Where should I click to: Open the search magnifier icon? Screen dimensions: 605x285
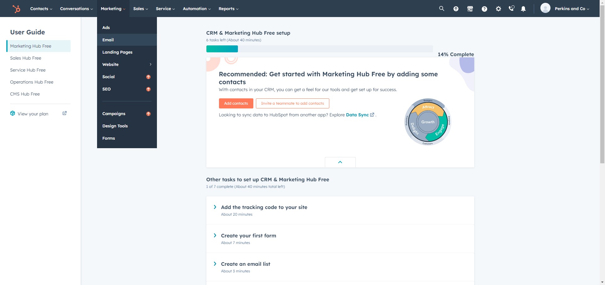(x=441, y=9)
